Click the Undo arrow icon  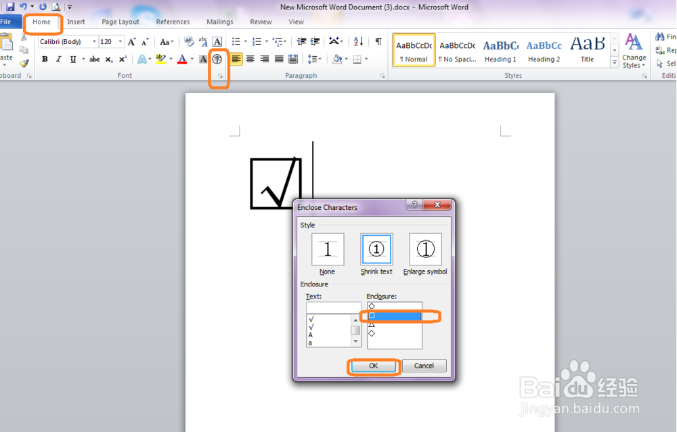pyautogui.click(x=23, y=7)
